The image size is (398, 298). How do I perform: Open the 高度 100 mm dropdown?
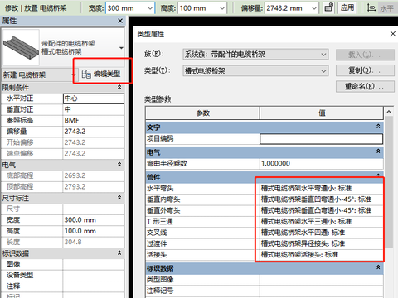pos(222,8)
